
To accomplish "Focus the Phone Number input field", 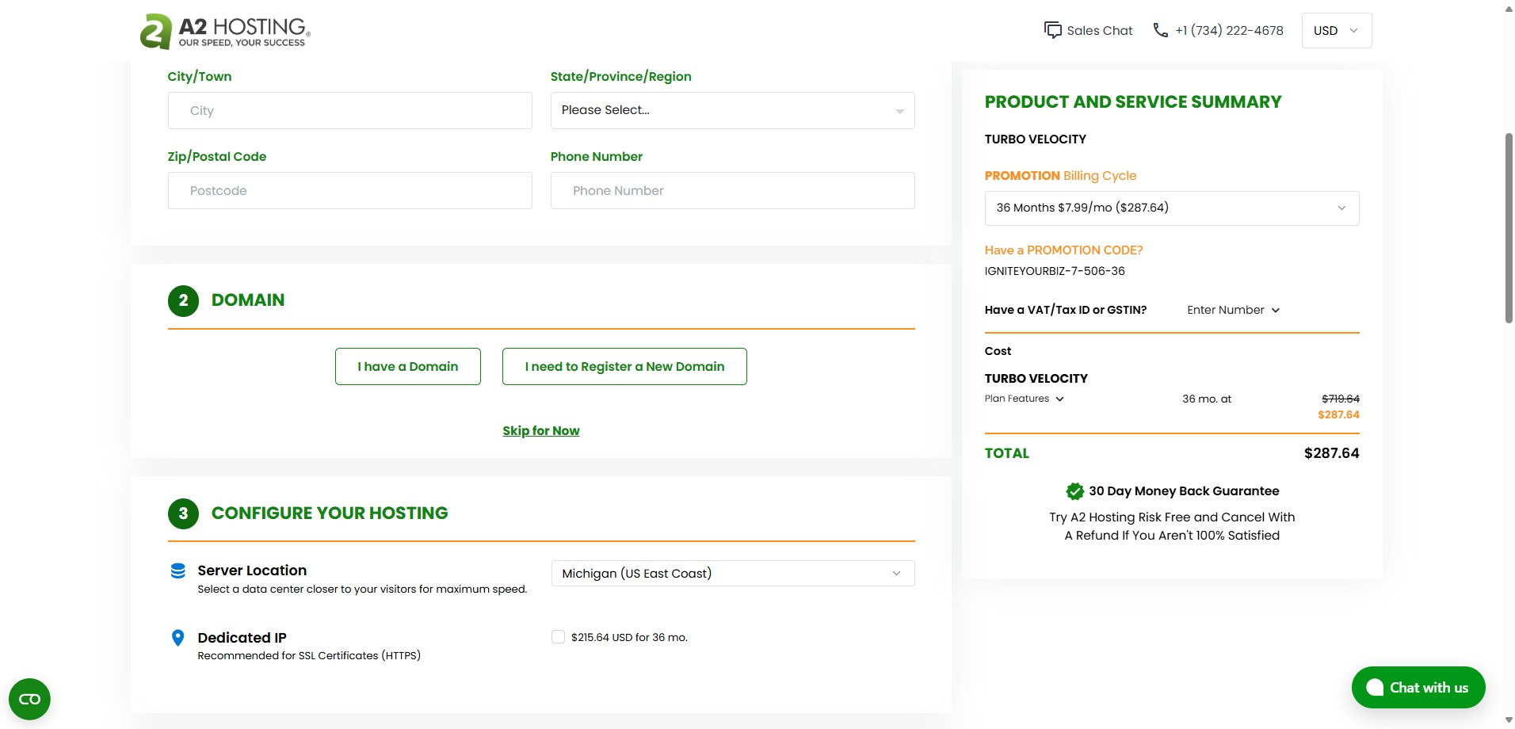I will (732, 190).
